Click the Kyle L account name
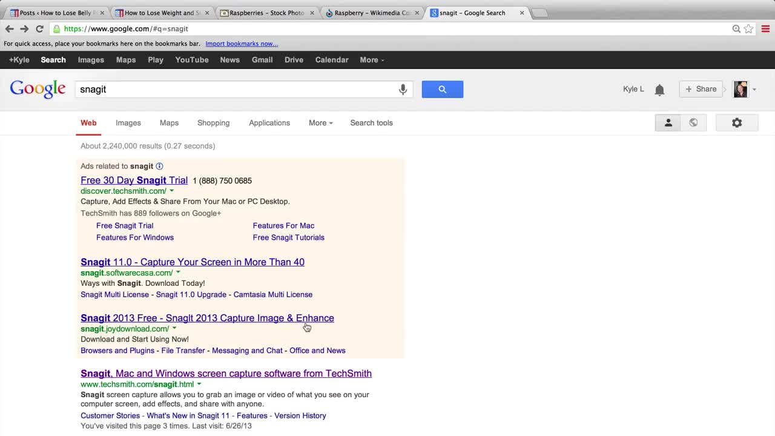Screen dimensions: 775x436 click(x=633, y=89)
